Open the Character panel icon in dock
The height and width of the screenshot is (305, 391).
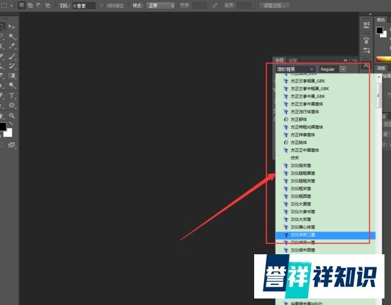[x=366, y=66]
